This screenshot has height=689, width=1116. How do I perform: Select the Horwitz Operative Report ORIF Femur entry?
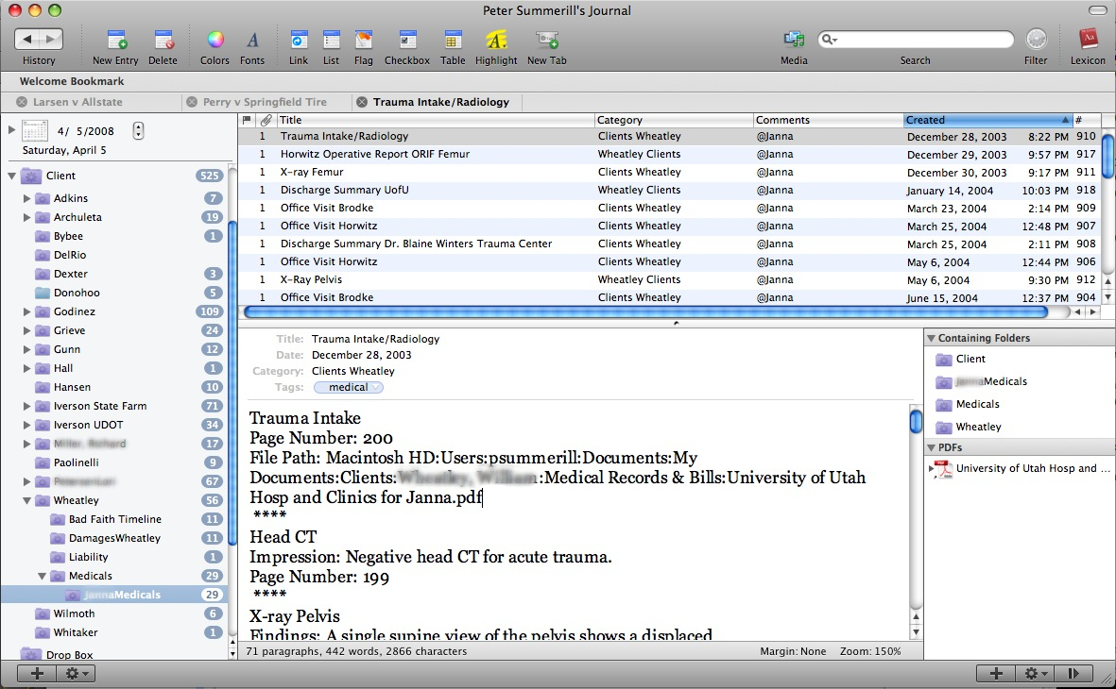pyautogui.click(x=669, y=154)
